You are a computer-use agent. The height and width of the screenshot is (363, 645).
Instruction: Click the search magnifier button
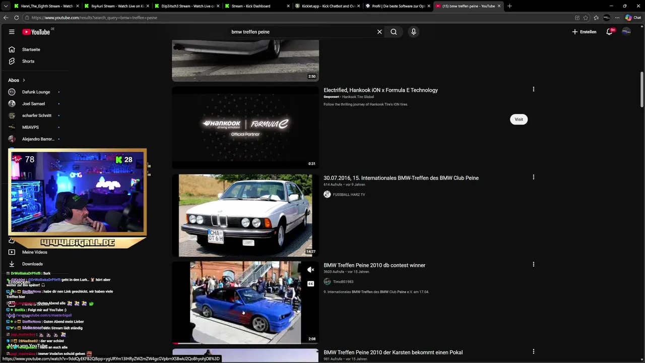point(394,32)
